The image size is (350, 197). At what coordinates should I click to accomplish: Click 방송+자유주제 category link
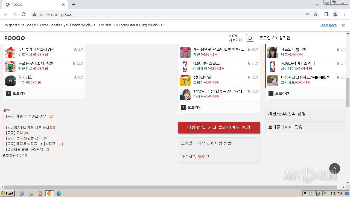pos(15,155)
